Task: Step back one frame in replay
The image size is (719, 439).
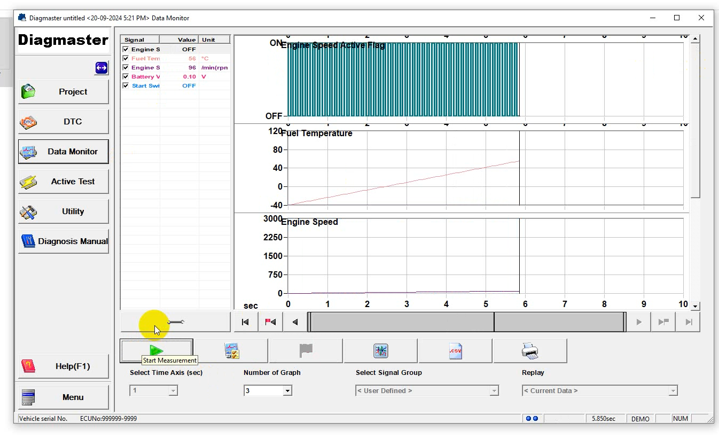Action: (x=295, y=322)
